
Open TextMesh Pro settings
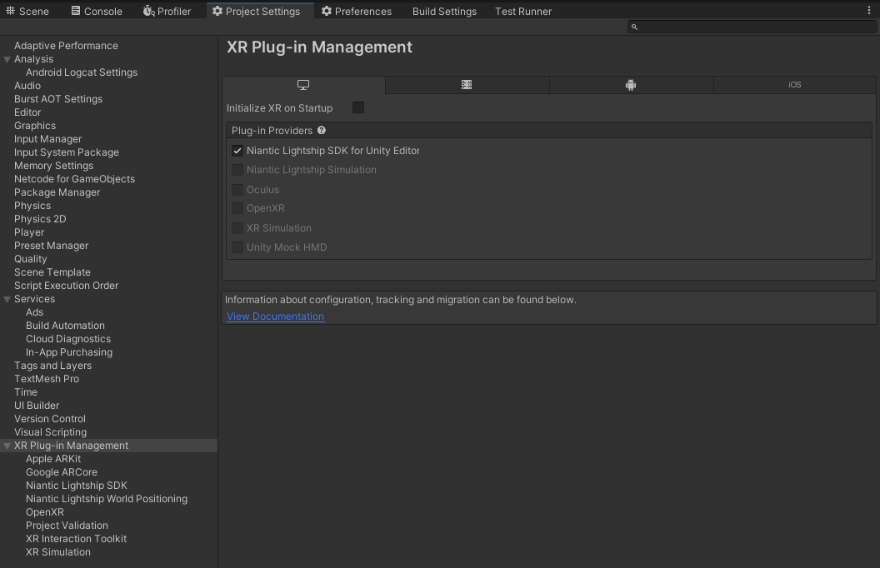tap(47, 378)
